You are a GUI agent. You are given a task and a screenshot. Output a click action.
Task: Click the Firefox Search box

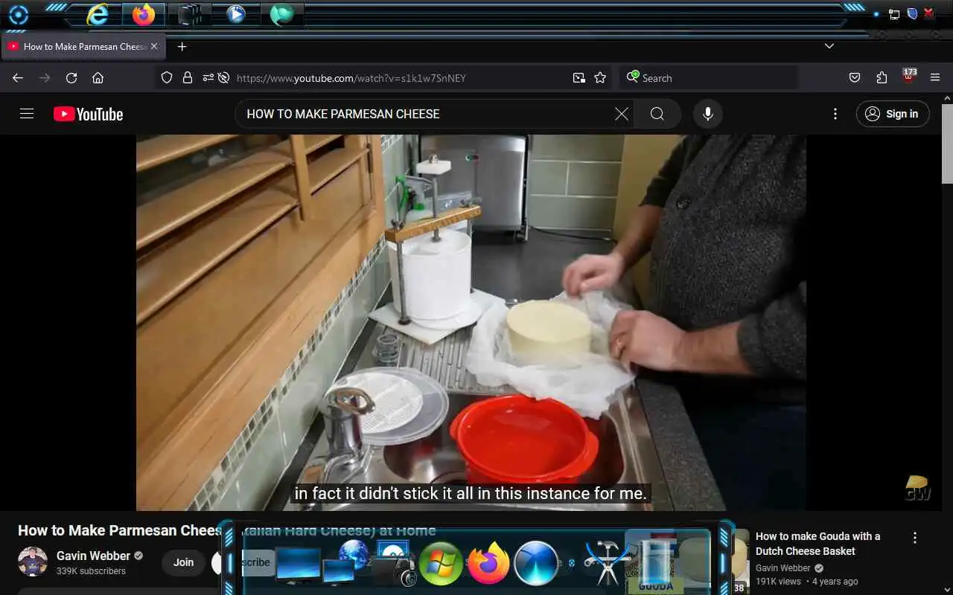pyautogui.click(x=709, y=77)
